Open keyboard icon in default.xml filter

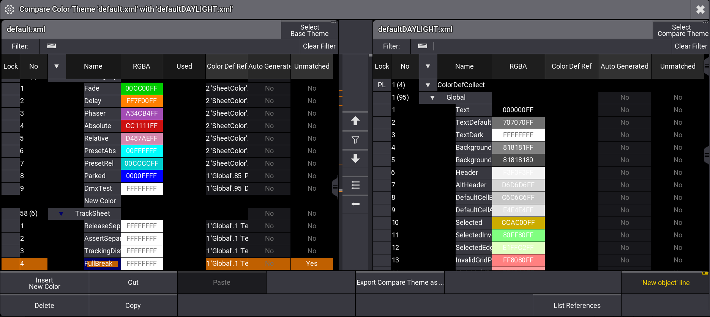(x=51, y=46)
